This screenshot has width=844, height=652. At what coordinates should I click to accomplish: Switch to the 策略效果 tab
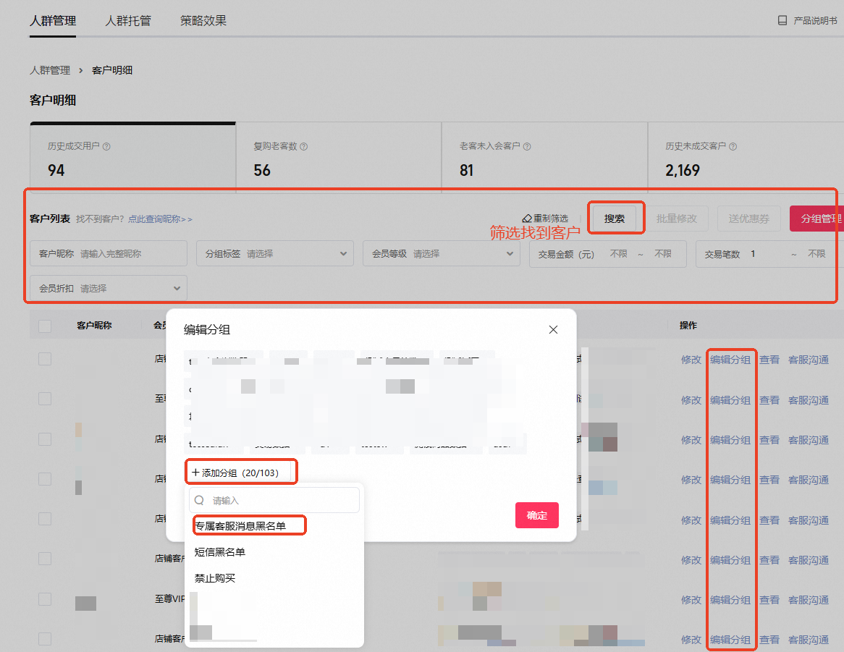coord(203,21)
